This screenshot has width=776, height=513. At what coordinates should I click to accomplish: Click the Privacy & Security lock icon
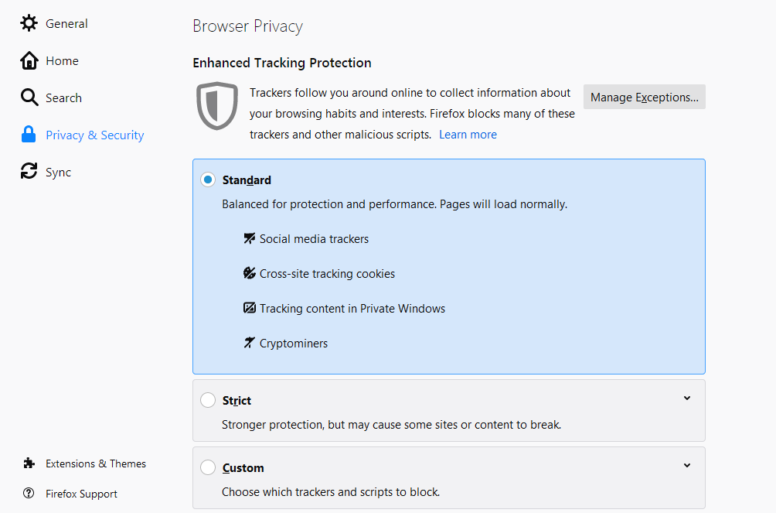29,135
